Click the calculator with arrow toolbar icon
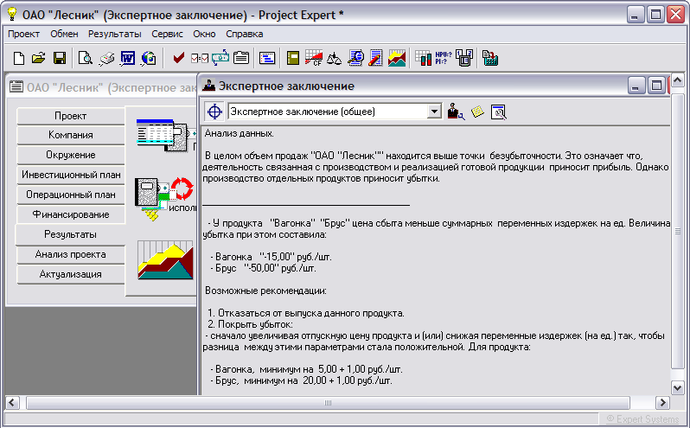 coord(489,58)
